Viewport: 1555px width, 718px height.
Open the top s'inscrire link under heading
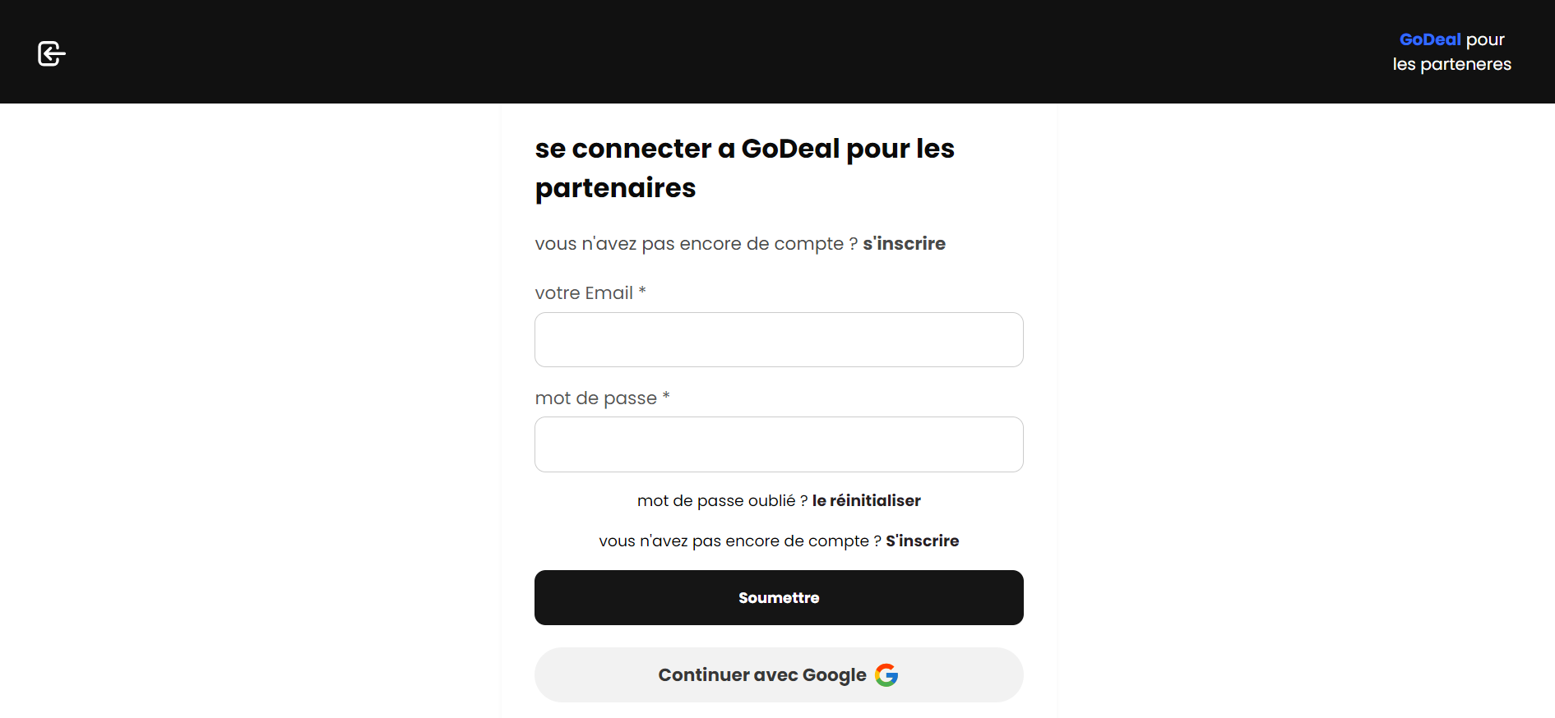coord(904,244)
